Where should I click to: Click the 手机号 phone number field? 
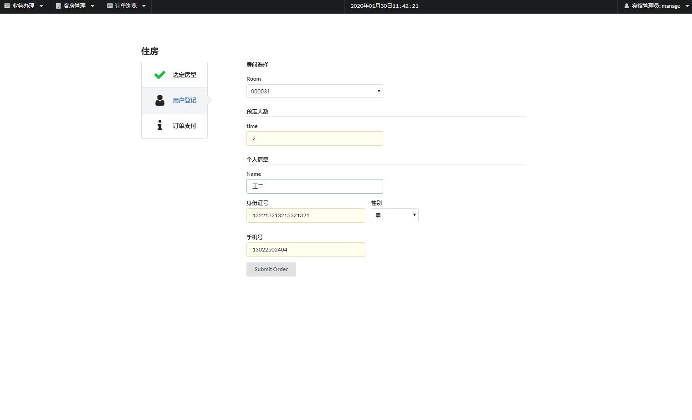click(x=306, y=250)
